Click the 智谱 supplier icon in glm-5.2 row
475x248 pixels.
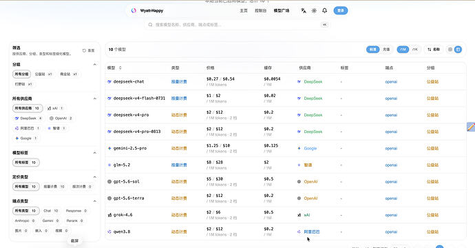point(299,165)
